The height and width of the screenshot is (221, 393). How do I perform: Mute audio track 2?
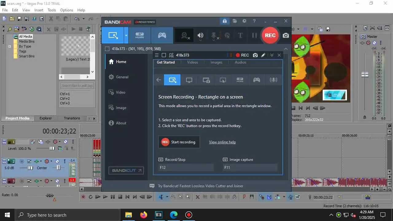pyautogui.click(x=57, y=161)
